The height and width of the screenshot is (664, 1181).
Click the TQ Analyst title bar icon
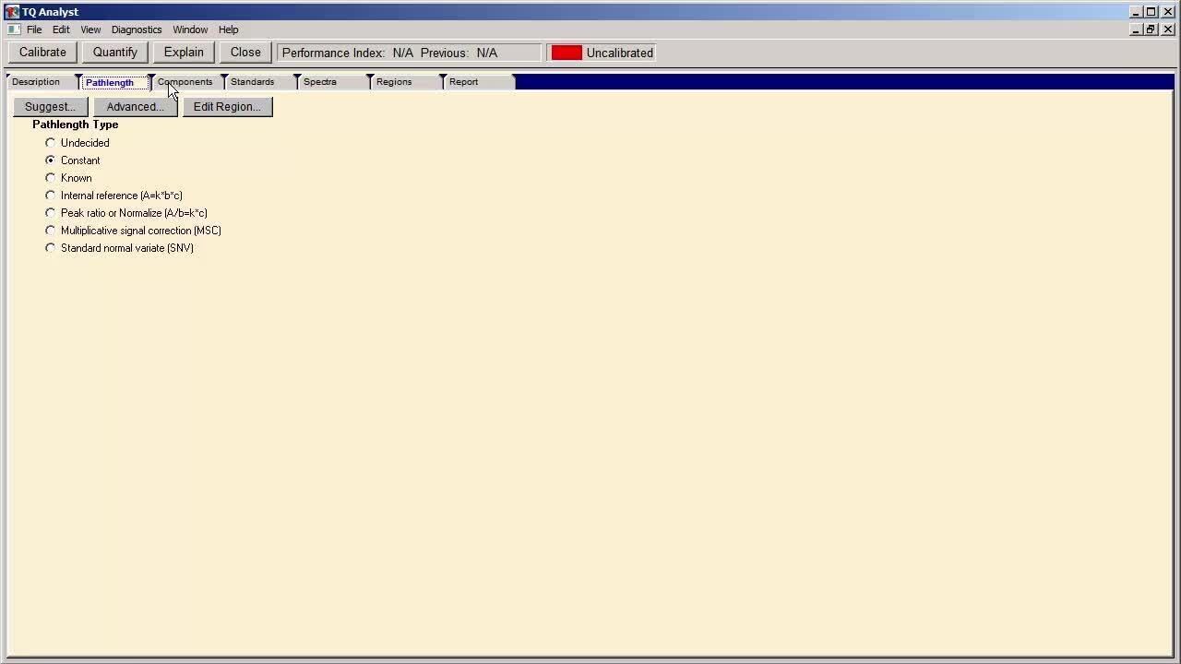[12, 12]
